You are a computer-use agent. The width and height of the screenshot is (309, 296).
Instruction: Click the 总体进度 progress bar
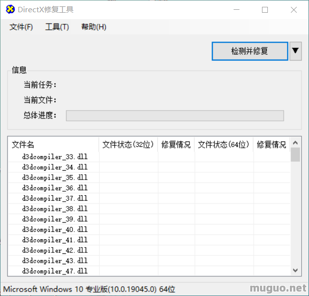click(175, 115)
